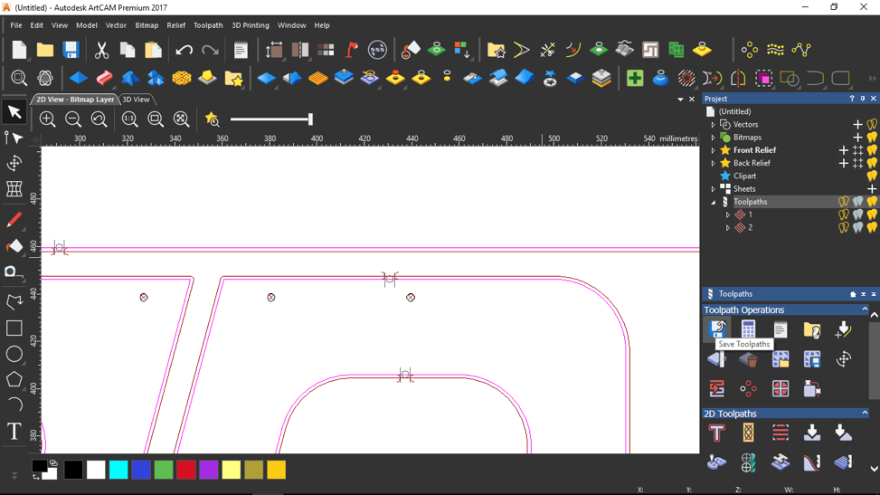Click the green plus toolbar icon

[x=635, y=78]
